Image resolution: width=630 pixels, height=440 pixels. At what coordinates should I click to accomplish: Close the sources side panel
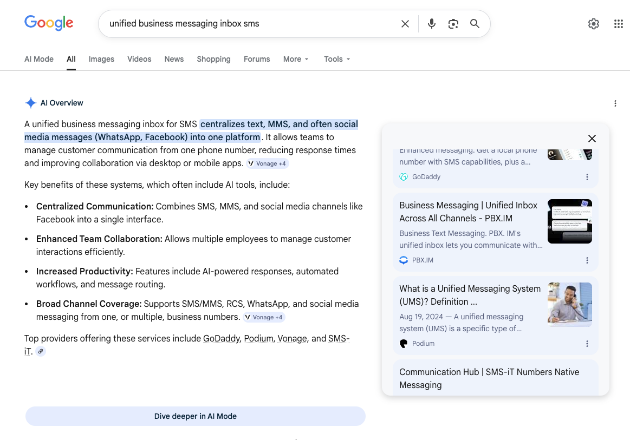tap(592, 139)
